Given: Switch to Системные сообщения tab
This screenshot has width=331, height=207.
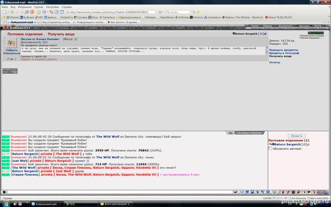Looking at the screenshot, I should coord(249,133).
